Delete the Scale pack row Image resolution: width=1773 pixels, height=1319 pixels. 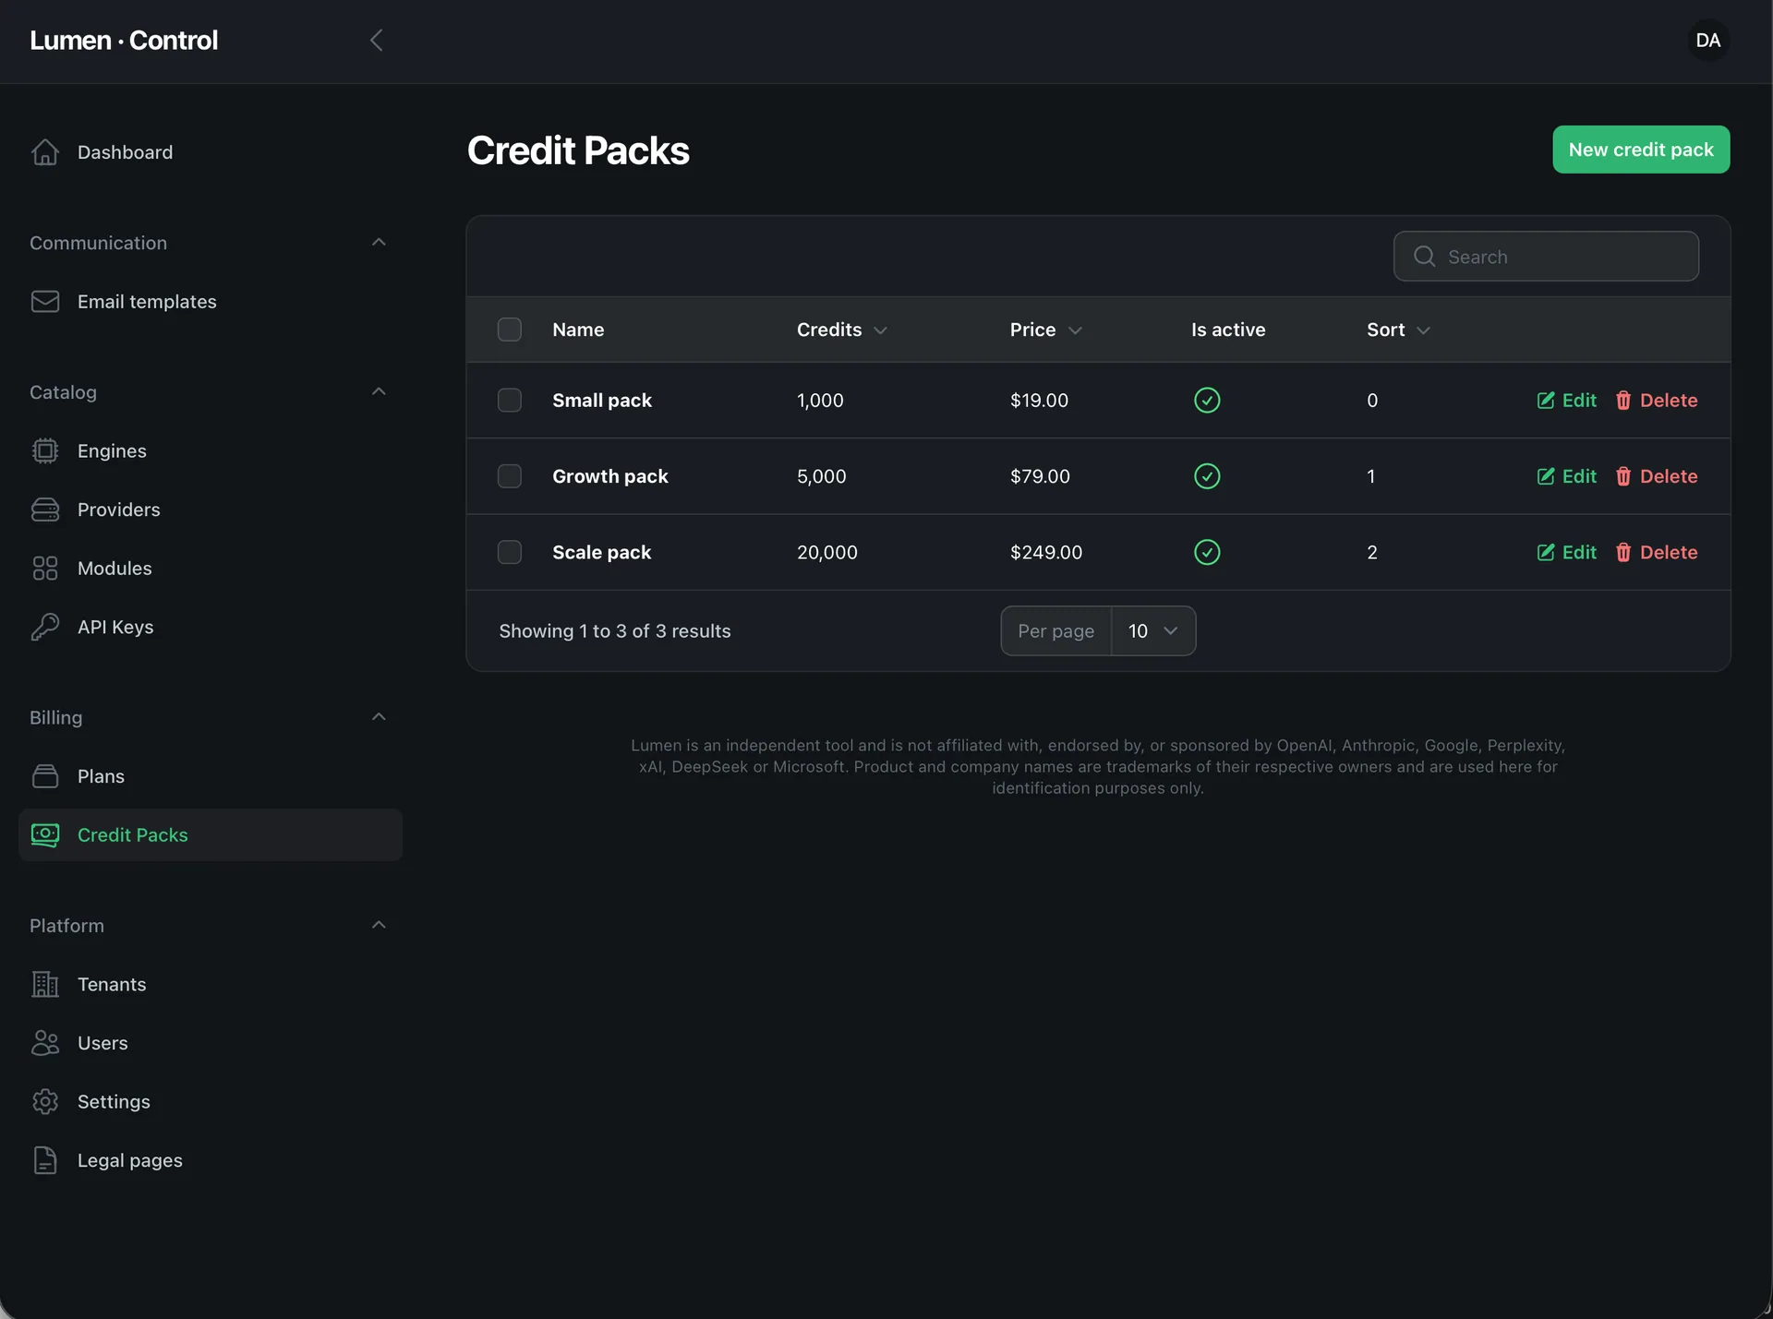(1656, 552)
